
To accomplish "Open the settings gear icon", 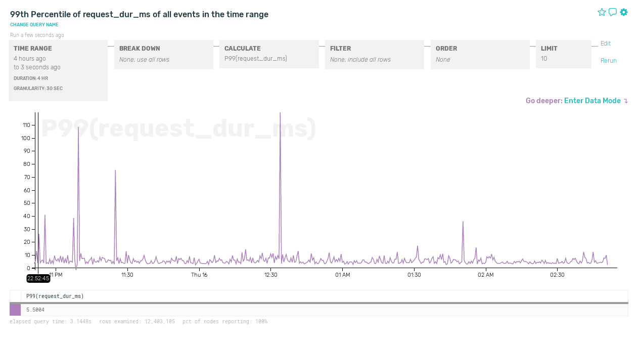I will [x=624, y=12].
